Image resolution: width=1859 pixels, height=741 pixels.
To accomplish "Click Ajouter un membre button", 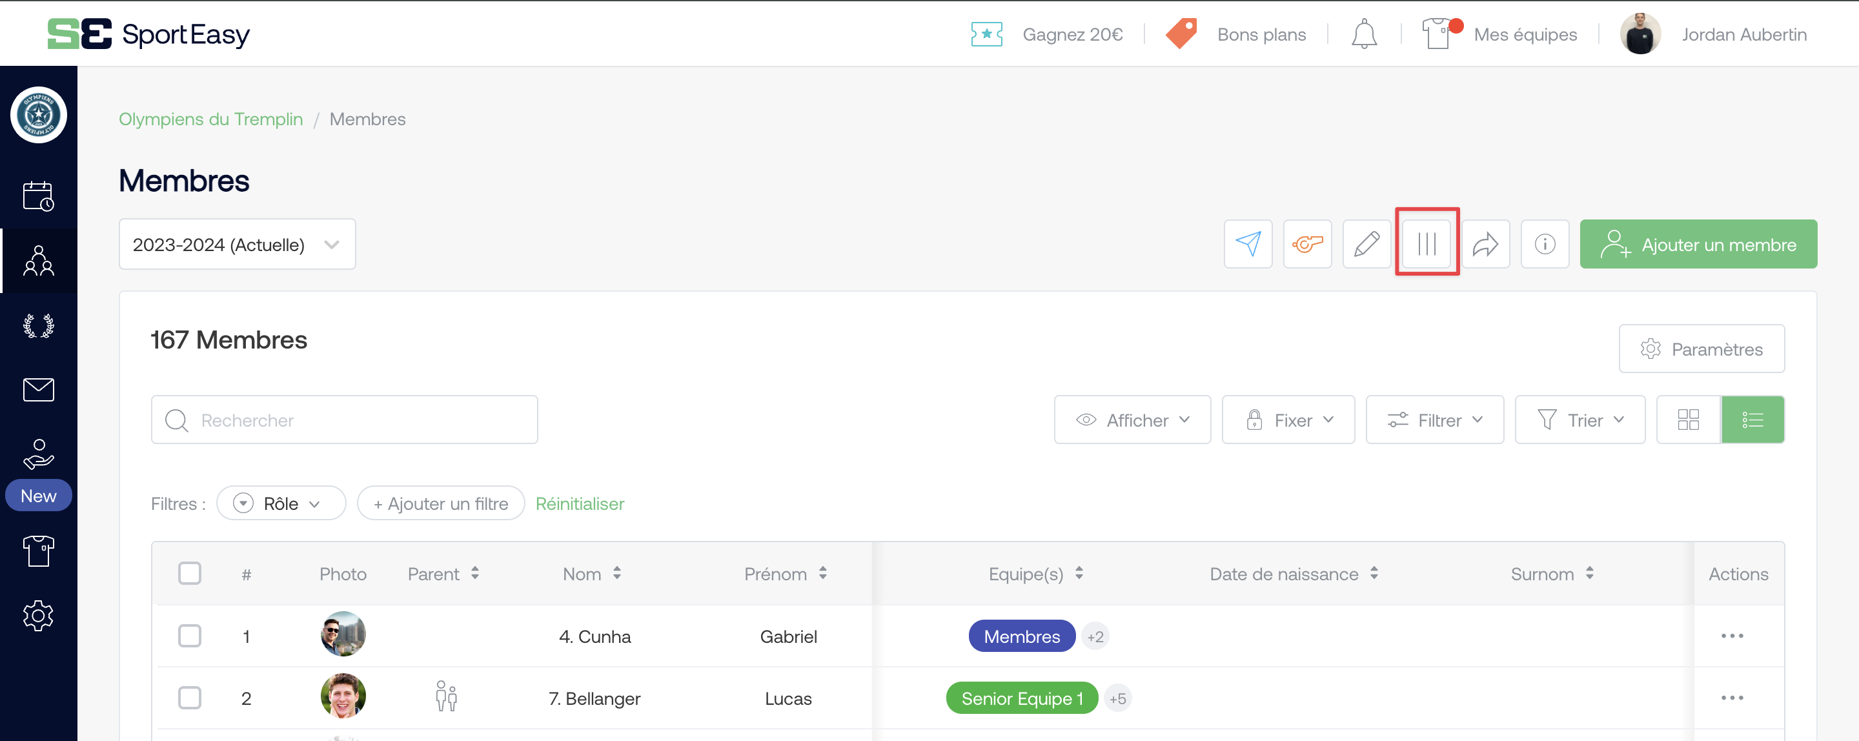I will click(x=1698, y=244).
